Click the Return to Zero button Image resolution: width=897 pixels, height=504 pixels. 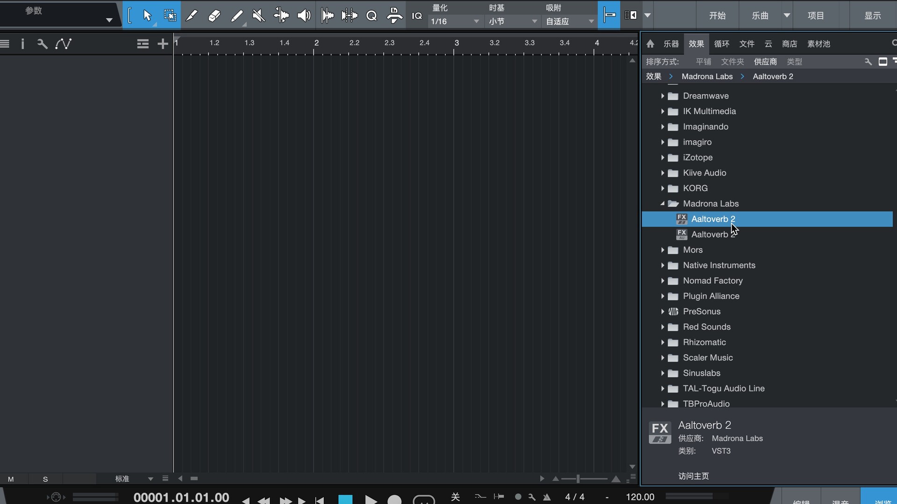pos(320,500)
